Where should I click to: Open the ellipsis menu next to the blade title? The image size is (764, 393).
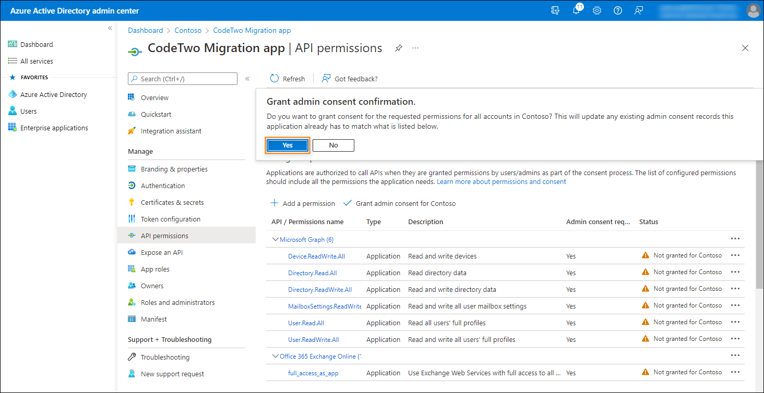[x=415, y=47]
